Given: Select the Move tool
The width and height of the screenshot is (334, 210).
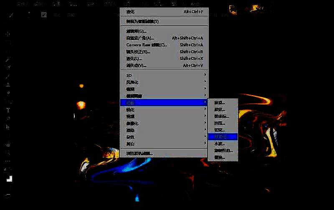Looking at the screenshot, I should pyautogui.click(x=8, y=34).
